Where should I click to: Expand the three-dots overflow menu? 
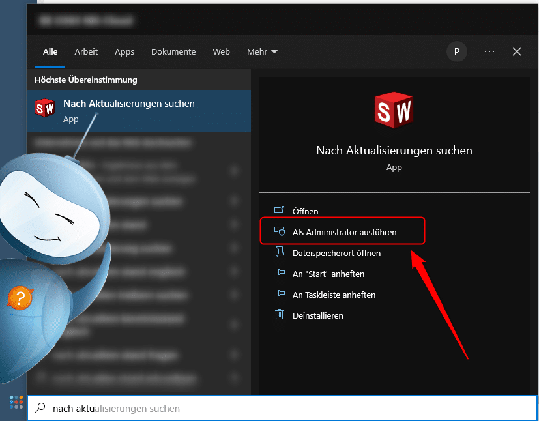(489, 51)
